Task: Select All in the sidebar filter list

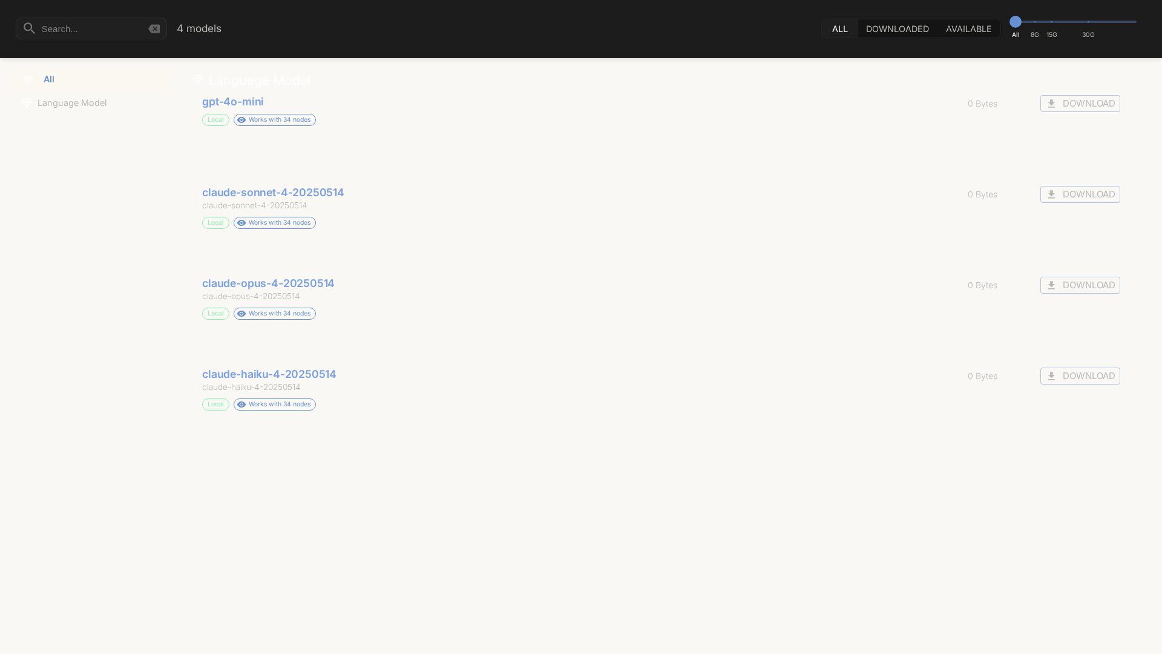Action: (x=48, y=79)
